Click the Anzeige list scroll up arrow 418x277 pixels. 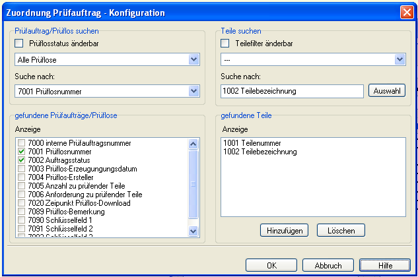(193, 144)
